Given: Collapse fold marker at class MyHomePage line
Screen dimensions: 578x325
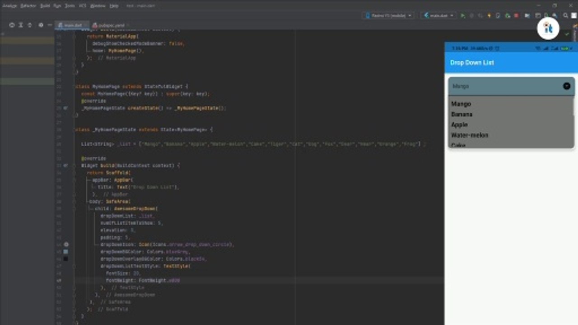Looking at the screenshot, I should (x=75, y=86).
